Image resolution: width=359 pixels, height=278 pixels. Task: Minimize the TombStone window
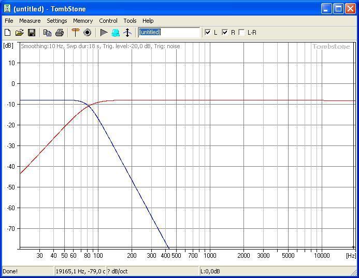coord(326,9)
